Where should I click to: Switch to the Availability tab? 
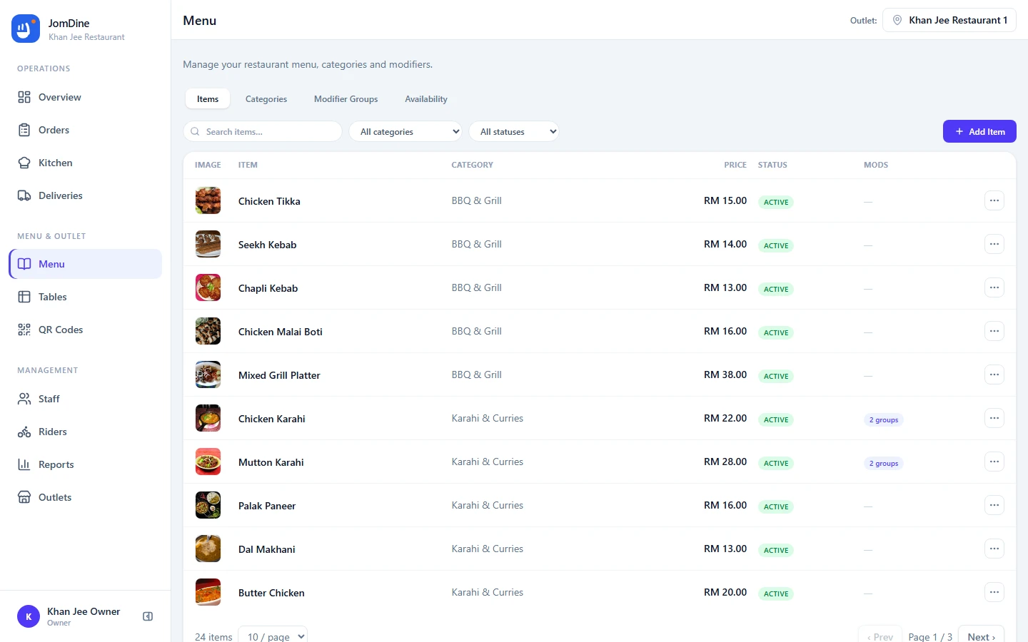(x=426, y=99)
